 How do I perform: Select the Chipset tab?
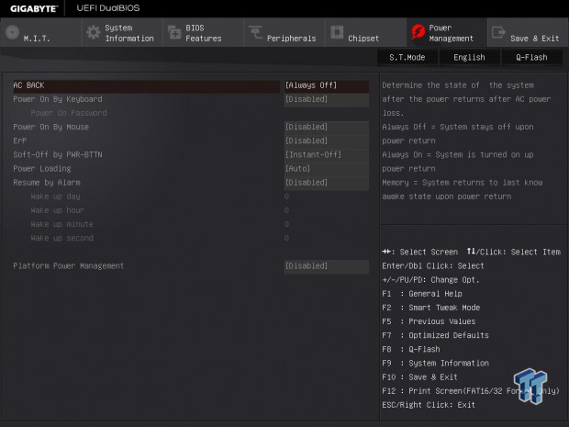tap(366, 33)
